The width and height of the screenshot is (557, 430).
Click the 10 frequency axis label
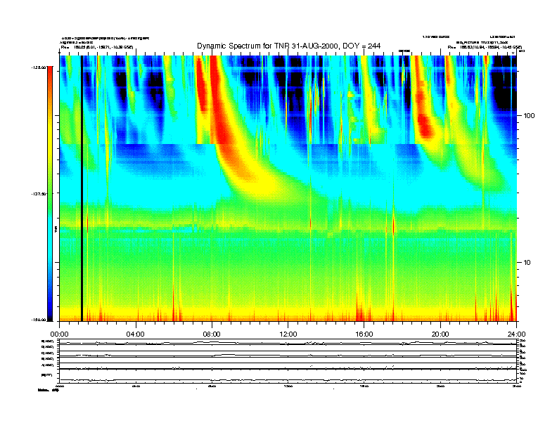click(x=527, y=263)
